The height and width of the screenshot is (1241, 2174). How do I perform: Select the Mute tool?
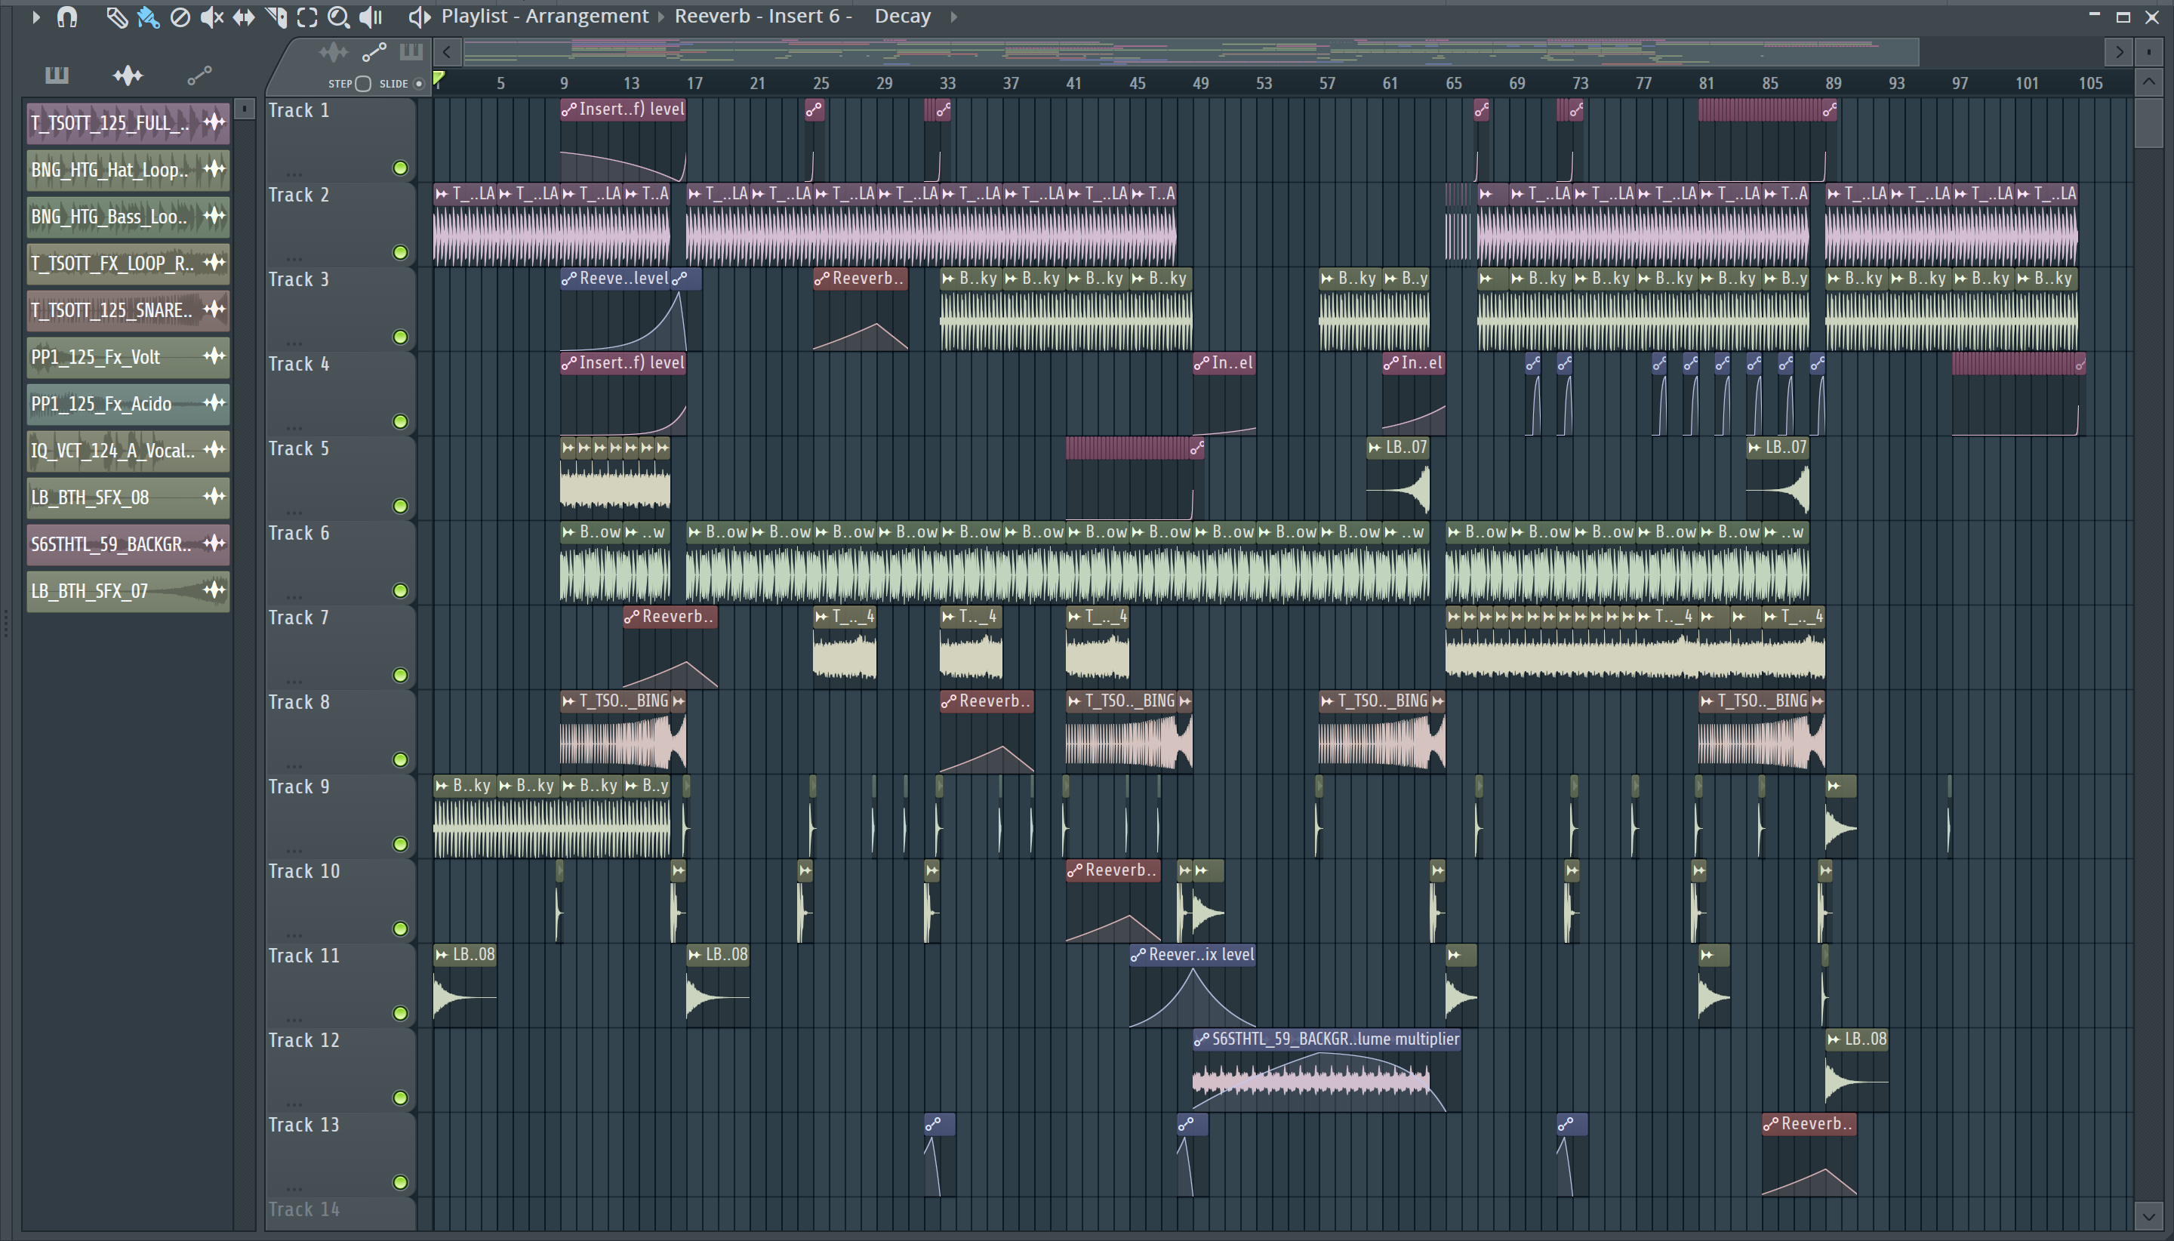tap(211, 17)
